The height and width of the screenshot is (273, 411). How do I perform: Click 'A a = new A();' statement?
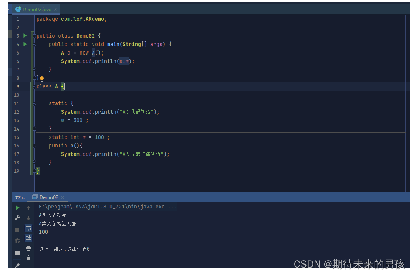tap(82, 53)
